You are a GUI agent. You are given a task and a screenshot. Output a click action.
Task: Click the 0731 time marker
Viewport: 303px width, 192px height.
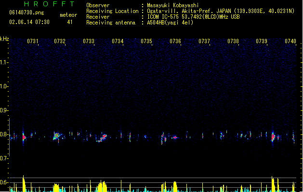tap(33, 41)
